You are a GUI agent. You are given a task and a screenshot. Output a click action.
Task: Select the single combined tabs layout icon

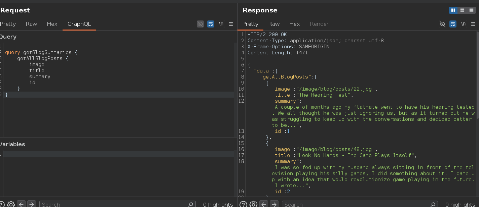click(x=472, y=10)
